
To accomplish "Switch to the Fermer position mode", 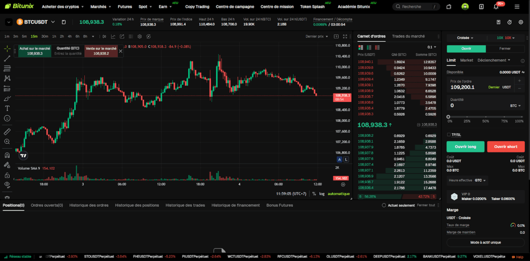I will [x=505, y=49].
